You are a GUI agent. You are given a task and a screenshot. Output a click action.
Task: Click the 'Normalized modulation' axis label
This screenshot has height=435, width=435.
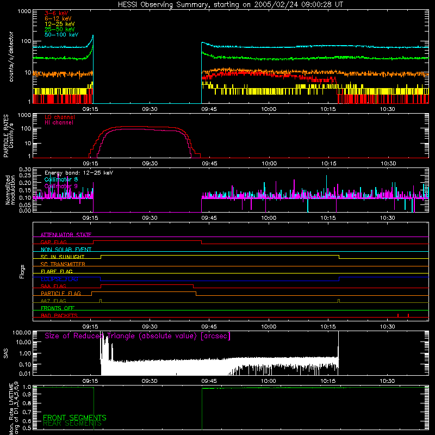tap(10, 190)
